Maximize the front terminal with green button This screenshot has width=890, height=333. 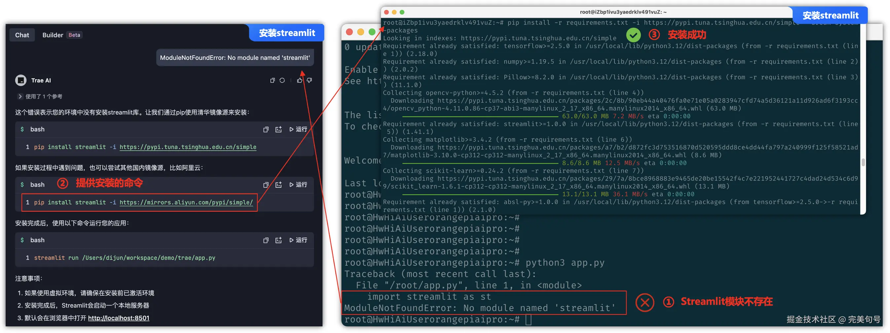[x=402, y=12]
